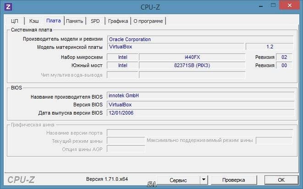Click the Набор микросхем label
Viewport: 303px width, 189px height.
(x=82, y=57)
